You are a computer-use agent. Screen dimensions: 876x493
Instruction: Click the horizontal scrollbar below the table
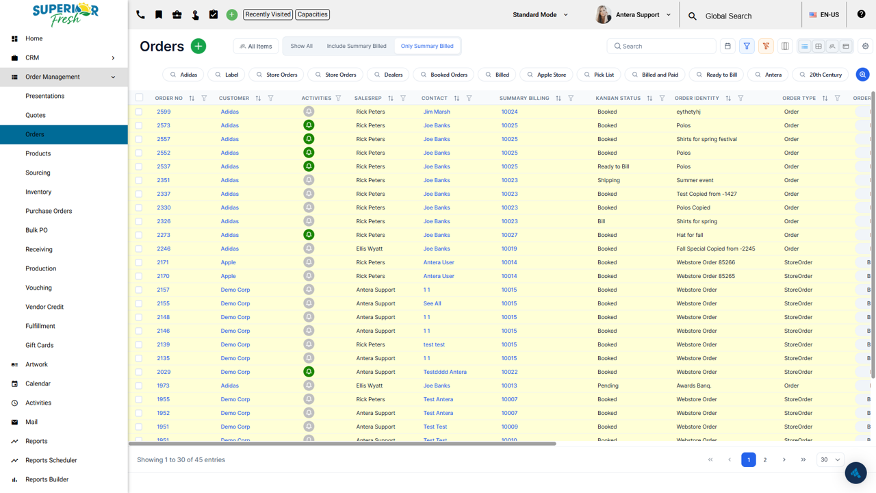point(342,444)
